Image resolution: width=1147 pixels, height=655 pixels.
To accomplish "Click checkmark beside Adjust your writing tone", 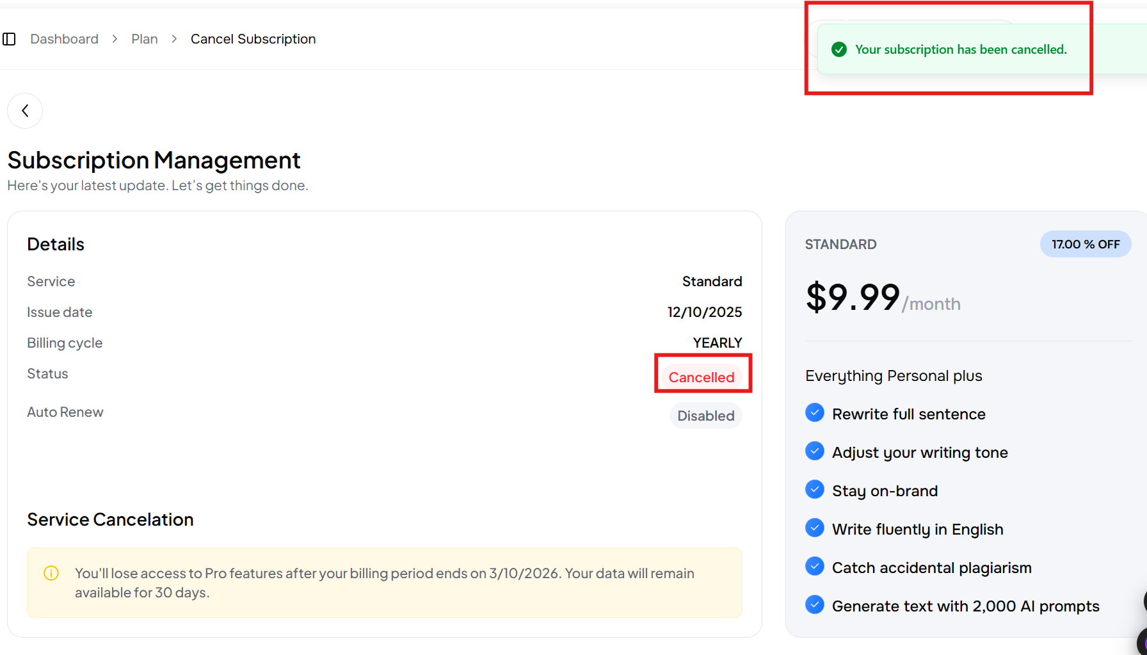I will pyautogui.click(x=814, y=451).
